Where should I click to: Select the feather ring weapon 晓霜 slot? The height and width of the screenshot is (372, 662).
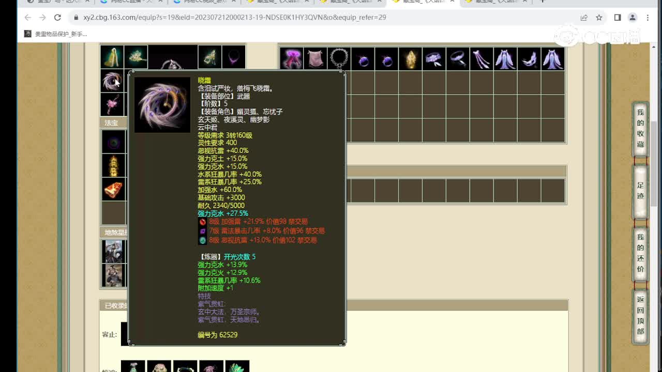tap(112, 81)
